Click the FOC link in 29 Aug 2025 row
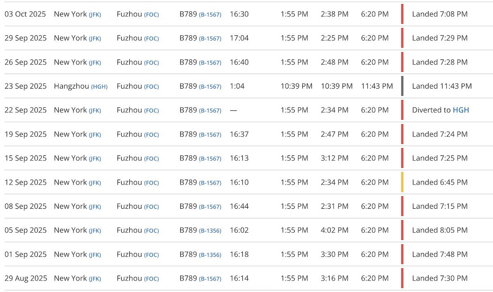 pos(151,279)
